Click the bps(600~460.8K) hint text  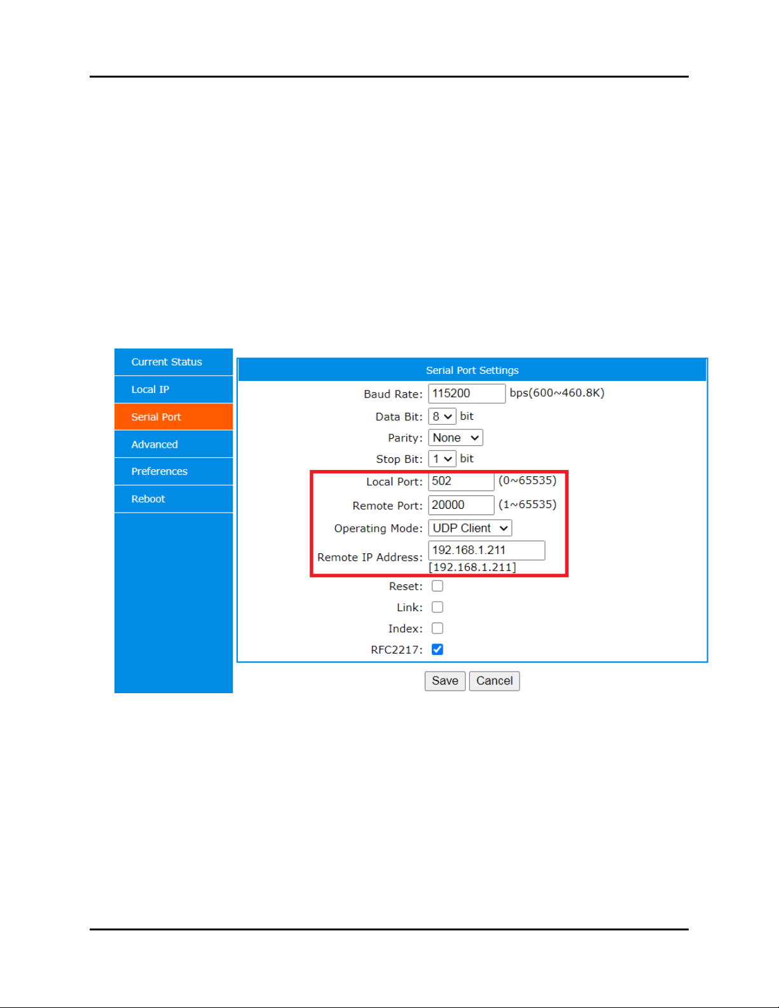[557, 393]
